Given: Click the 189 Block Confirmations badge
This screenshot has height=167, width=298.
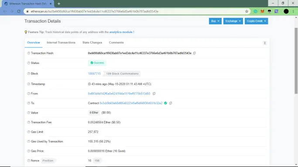Looking at the screenshot, I should 122,73.
